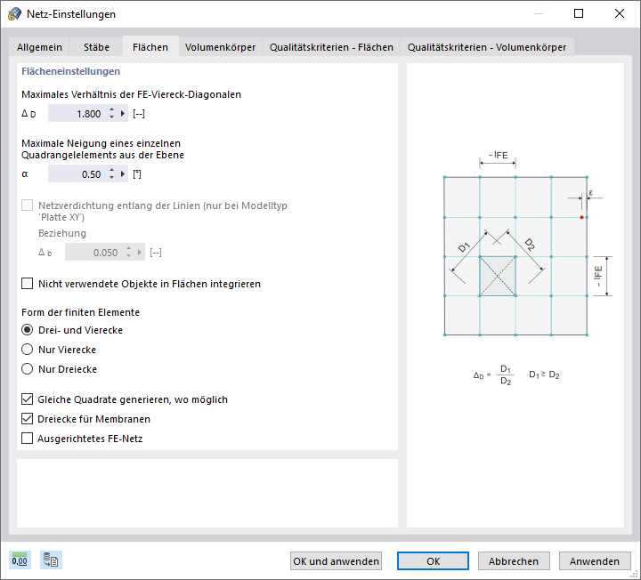Click the Abbrechen button
Viewport: 641px width, 580px height.
coord(514,561)
